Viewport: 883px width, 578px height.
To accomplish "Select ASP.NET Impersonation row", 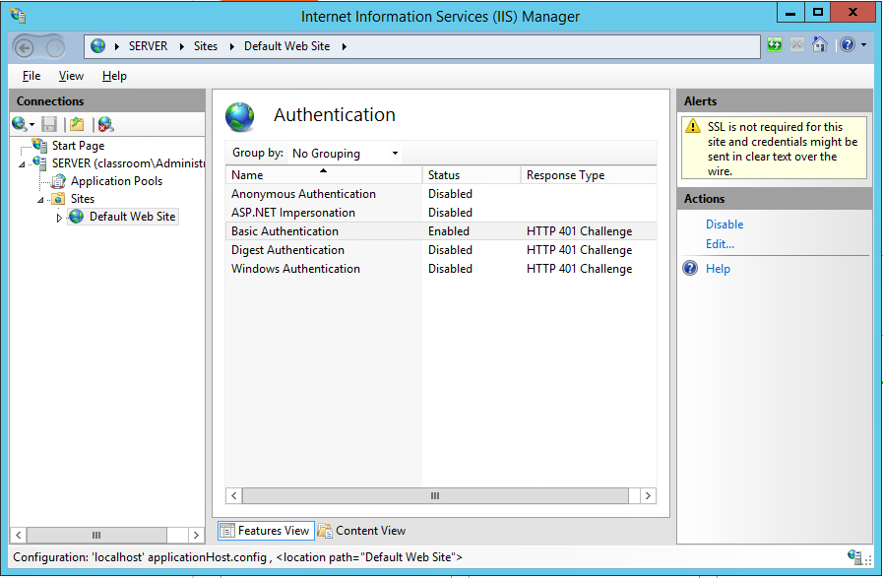I will 441,213.
